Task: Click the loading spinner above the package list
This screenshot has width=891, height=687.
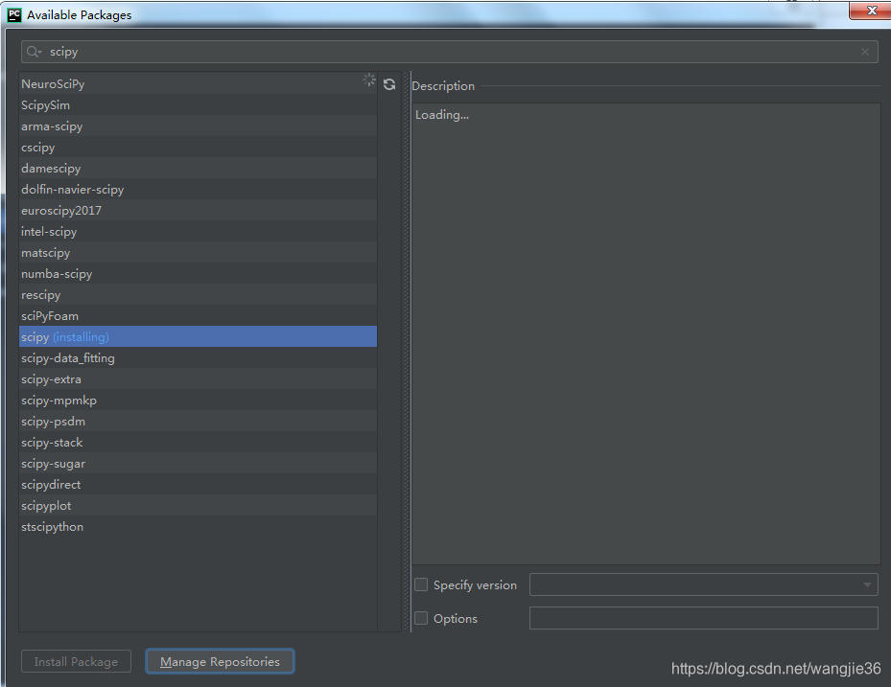Action: 369,80
